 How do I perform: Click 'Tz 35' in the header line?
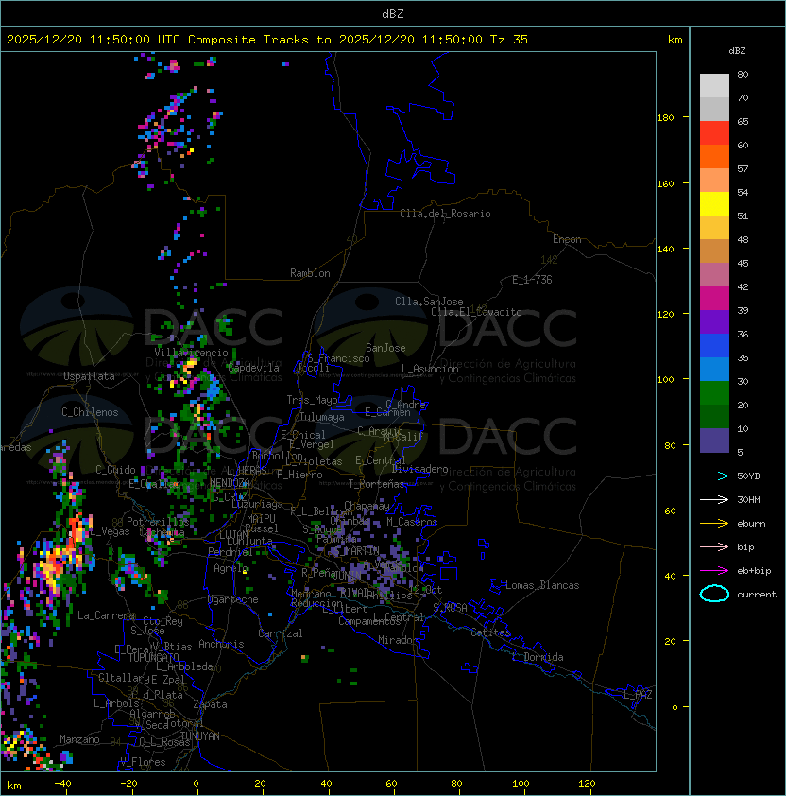click(509, 39)
